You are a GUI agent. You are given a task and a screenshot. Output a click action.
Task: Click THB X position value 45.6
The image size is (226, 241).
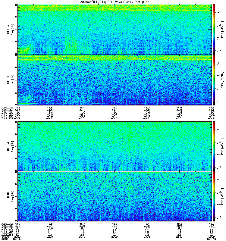pos(50,108)
